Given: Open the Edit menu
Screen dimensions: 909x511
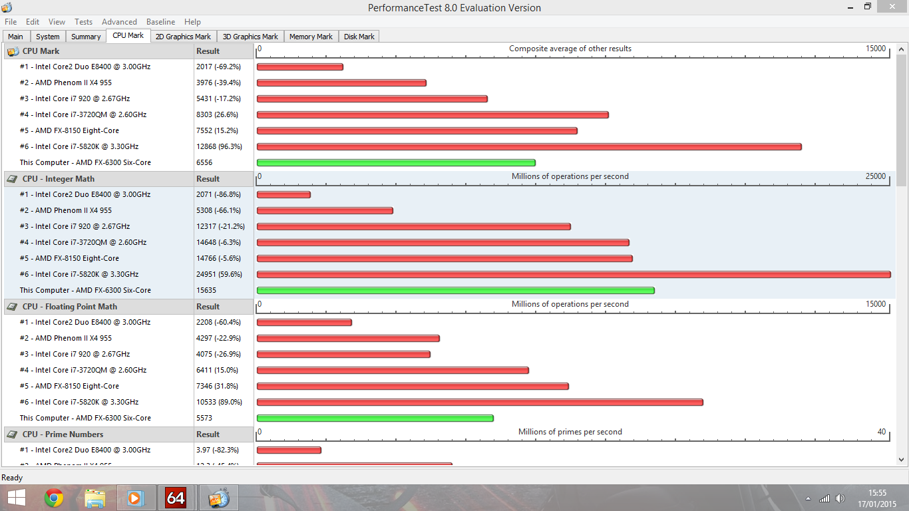Looking at the screenshot, I should (33, 22).
